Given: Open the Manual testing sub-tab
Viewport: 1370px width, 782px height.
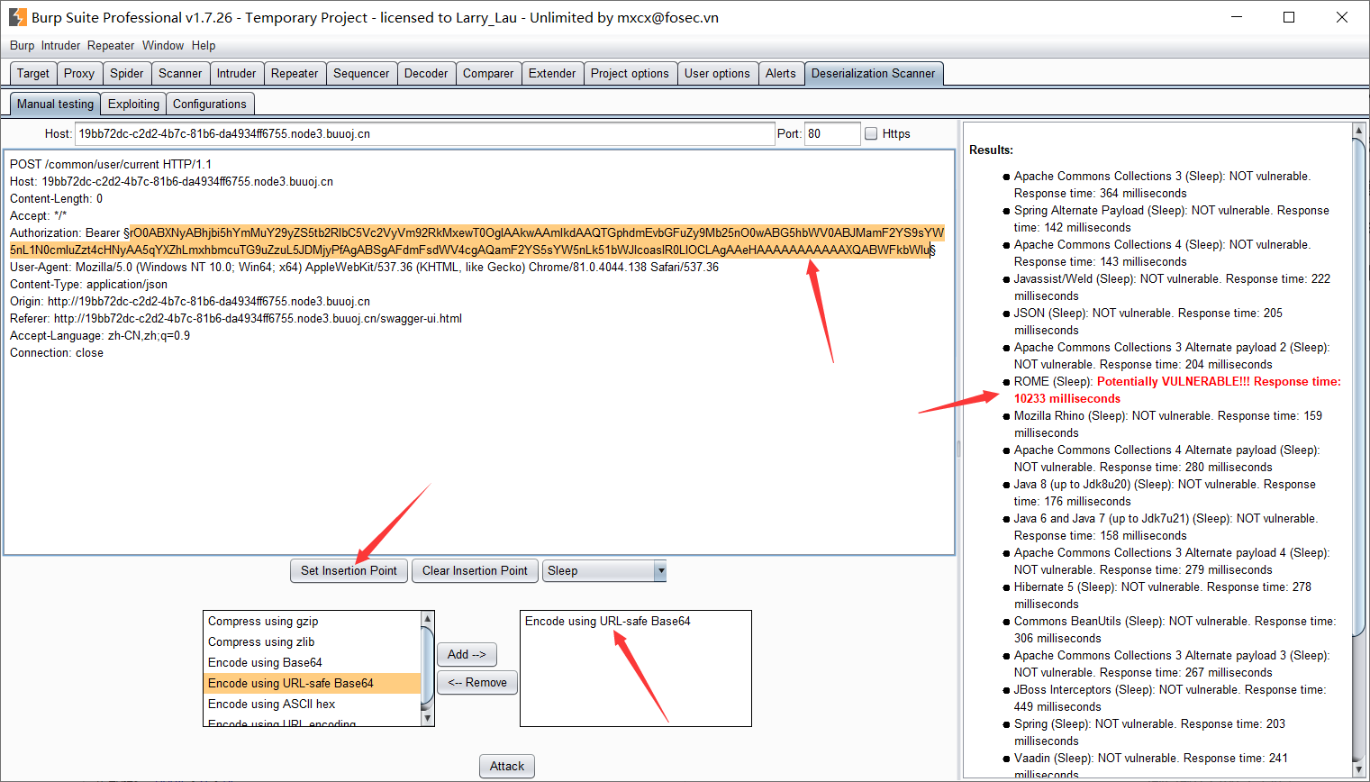Looking at the screenshot, I should point(55,105).
